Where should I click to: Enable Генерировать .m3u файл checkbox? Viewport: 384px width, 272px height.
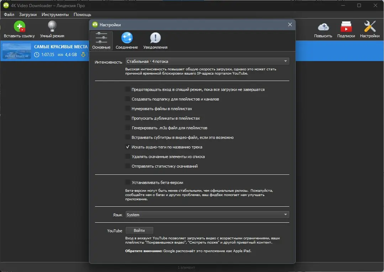(x=128, y=128)
